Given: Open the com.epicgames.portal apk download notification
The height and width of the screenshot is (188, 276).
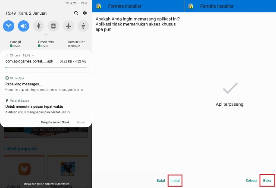Looking at the screenshot, I should click(46, 61).
